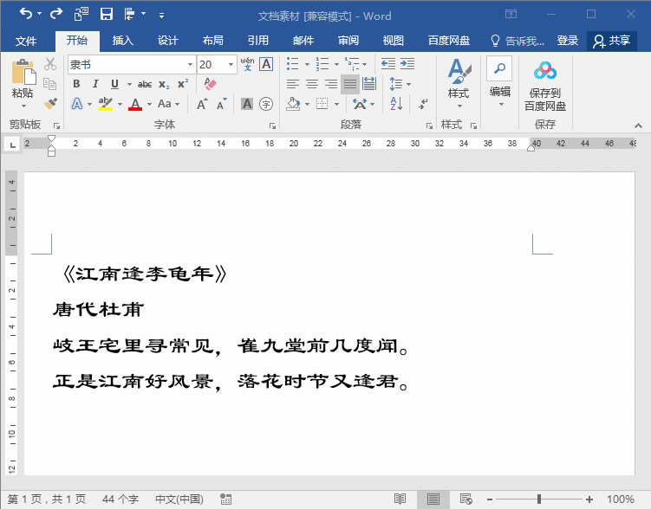Increase paragraph indent
The image size is (651, 509).
[407, 64]
